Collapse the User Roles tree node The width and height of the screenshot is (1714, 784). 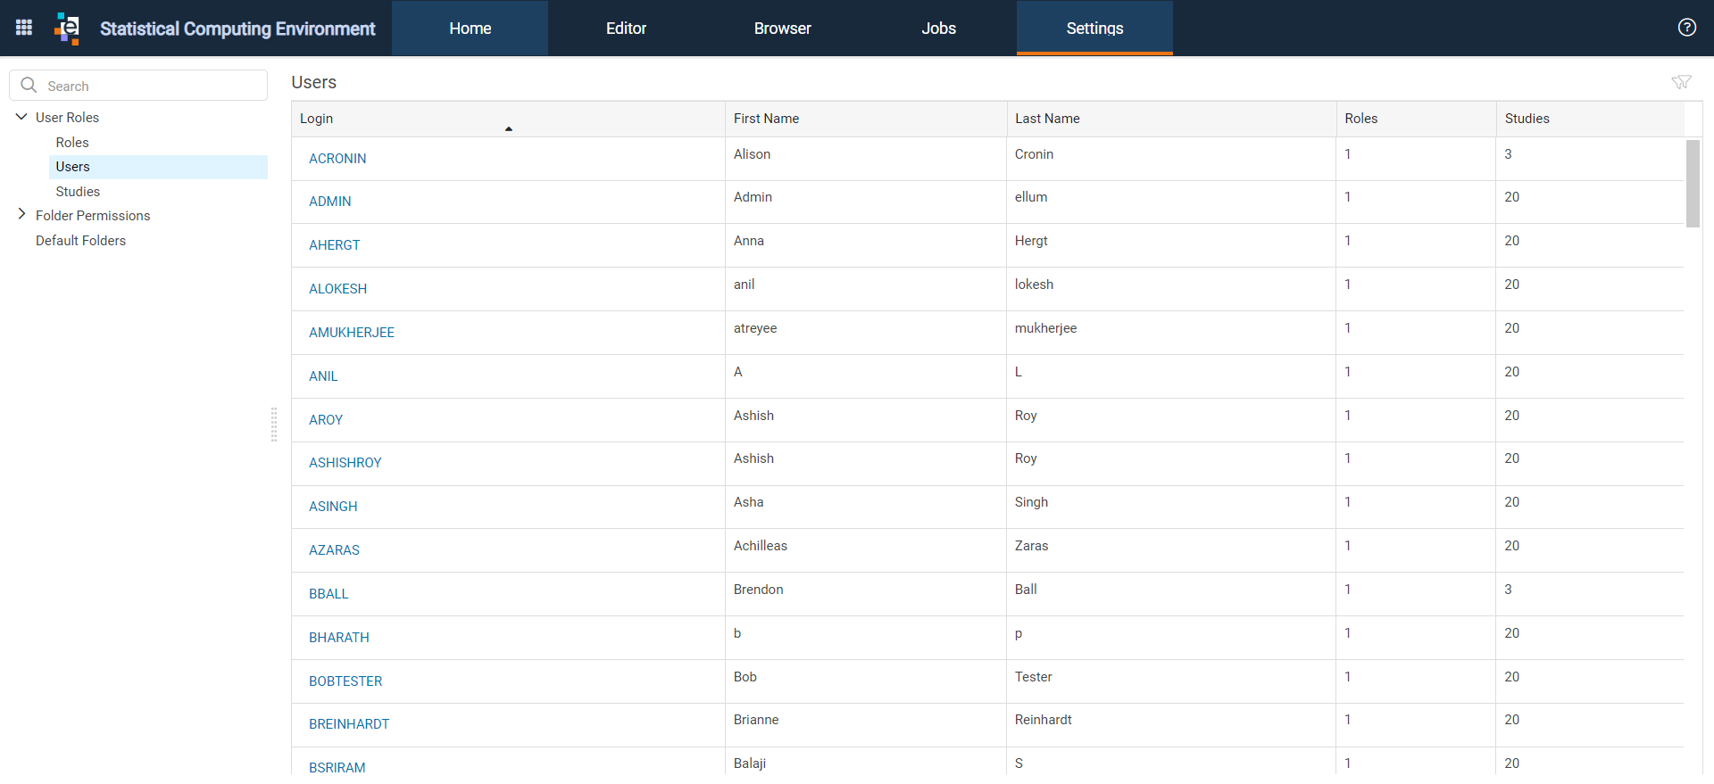[x=21, y=117]
